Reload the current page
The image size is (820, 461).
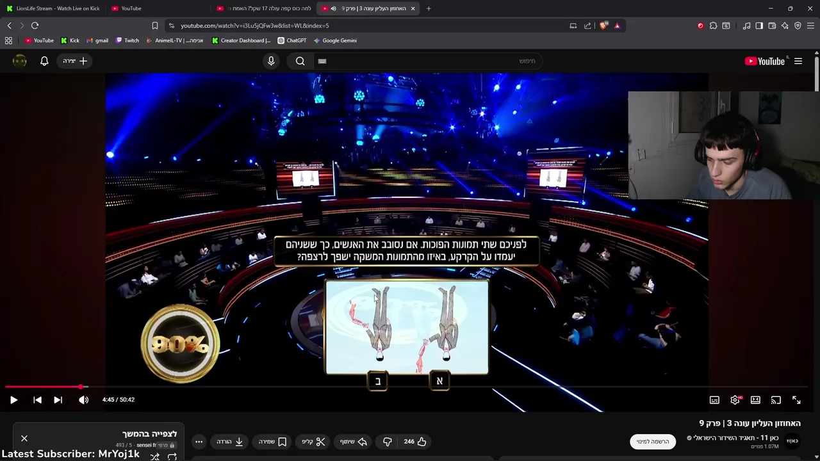click(35, 26)
